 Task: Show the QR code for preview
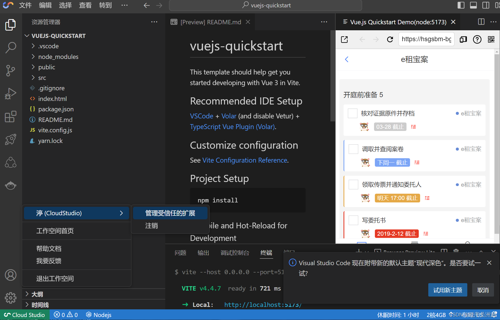pyautogui.click(x=491, y=39)
